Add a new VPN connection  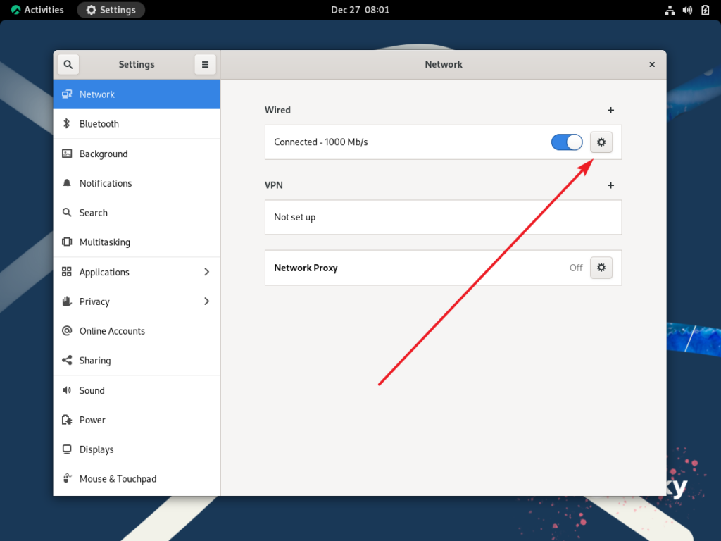click(610, 185)
